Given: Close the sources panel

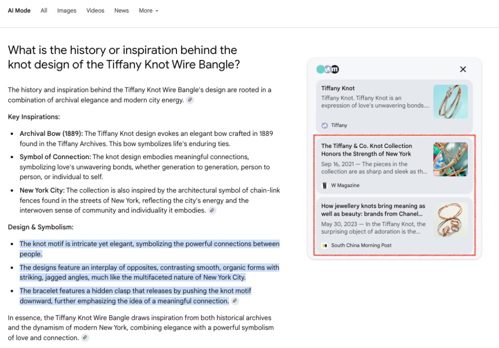Looking at the screenshot, I should [463, 69].
